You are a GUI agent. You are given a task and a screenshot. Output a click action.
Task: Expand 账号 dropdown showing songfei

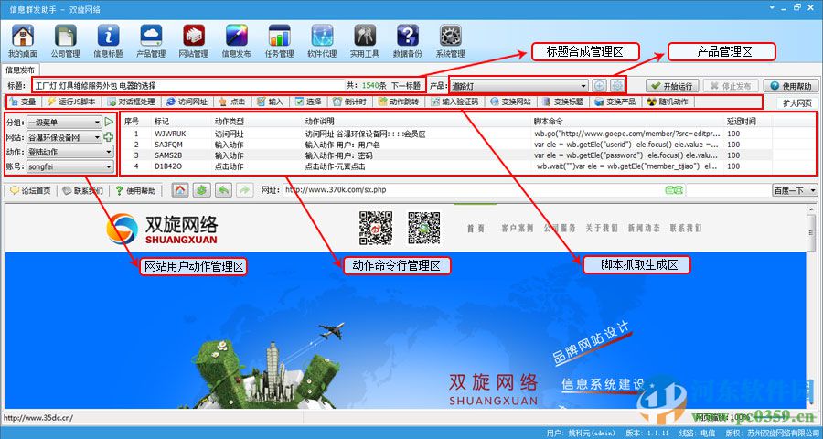(109, 167)
